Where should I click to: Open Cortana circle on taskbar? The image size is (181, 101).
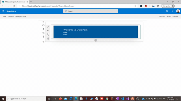click(49, 98)
